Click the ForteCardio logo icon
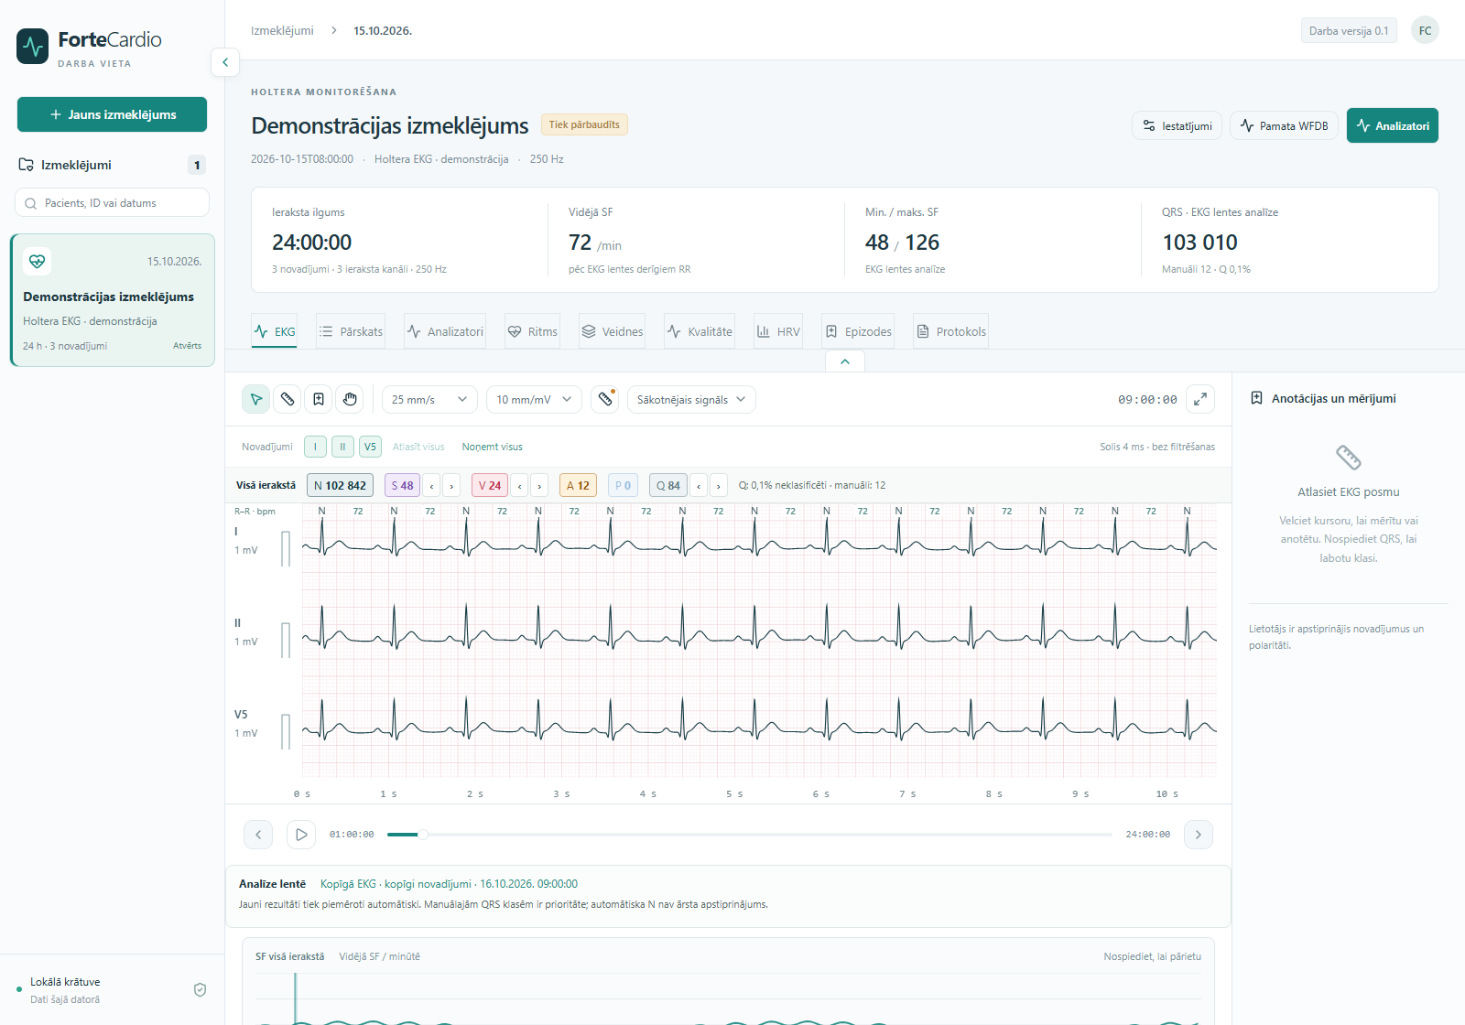The height and width of the screenshot is (1025, 1465). click(x=33, y=47)
